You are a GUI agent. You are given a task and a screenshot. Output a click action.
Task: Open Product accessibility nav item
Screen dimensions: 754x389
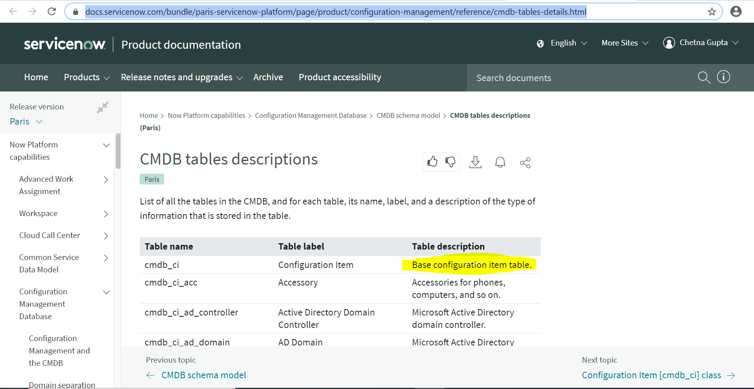340,77
